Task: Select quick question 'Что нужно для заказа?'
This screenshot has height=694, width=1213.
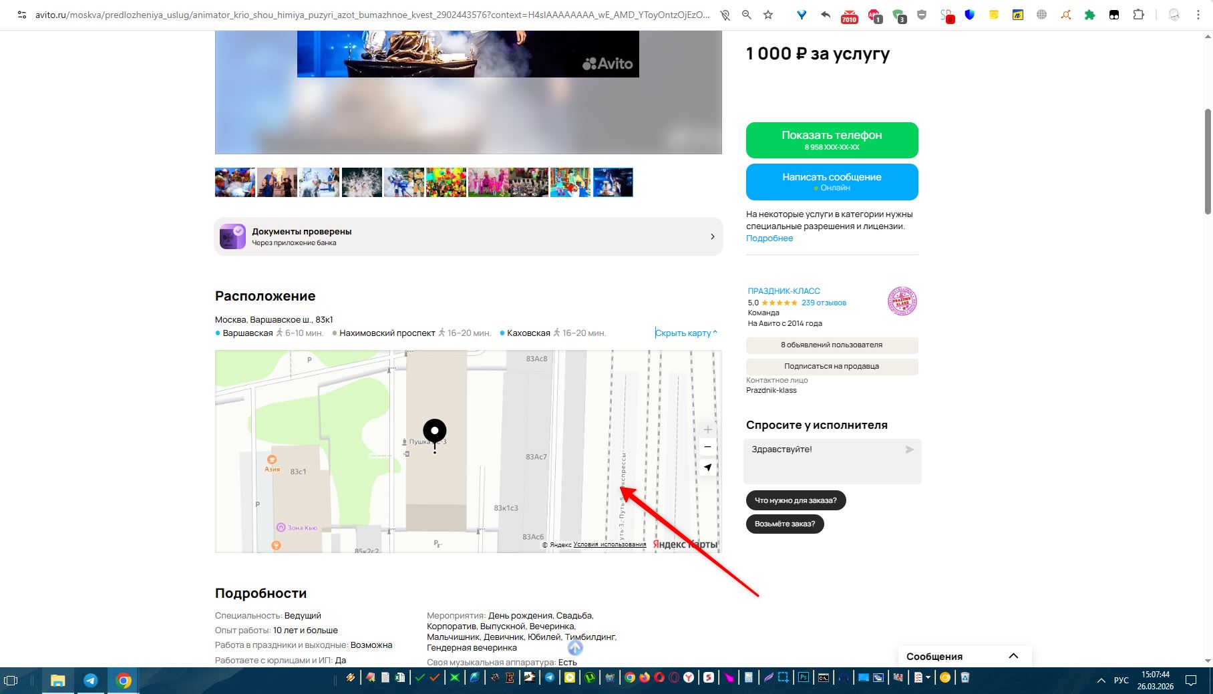Action: click(x=796, y=500)
